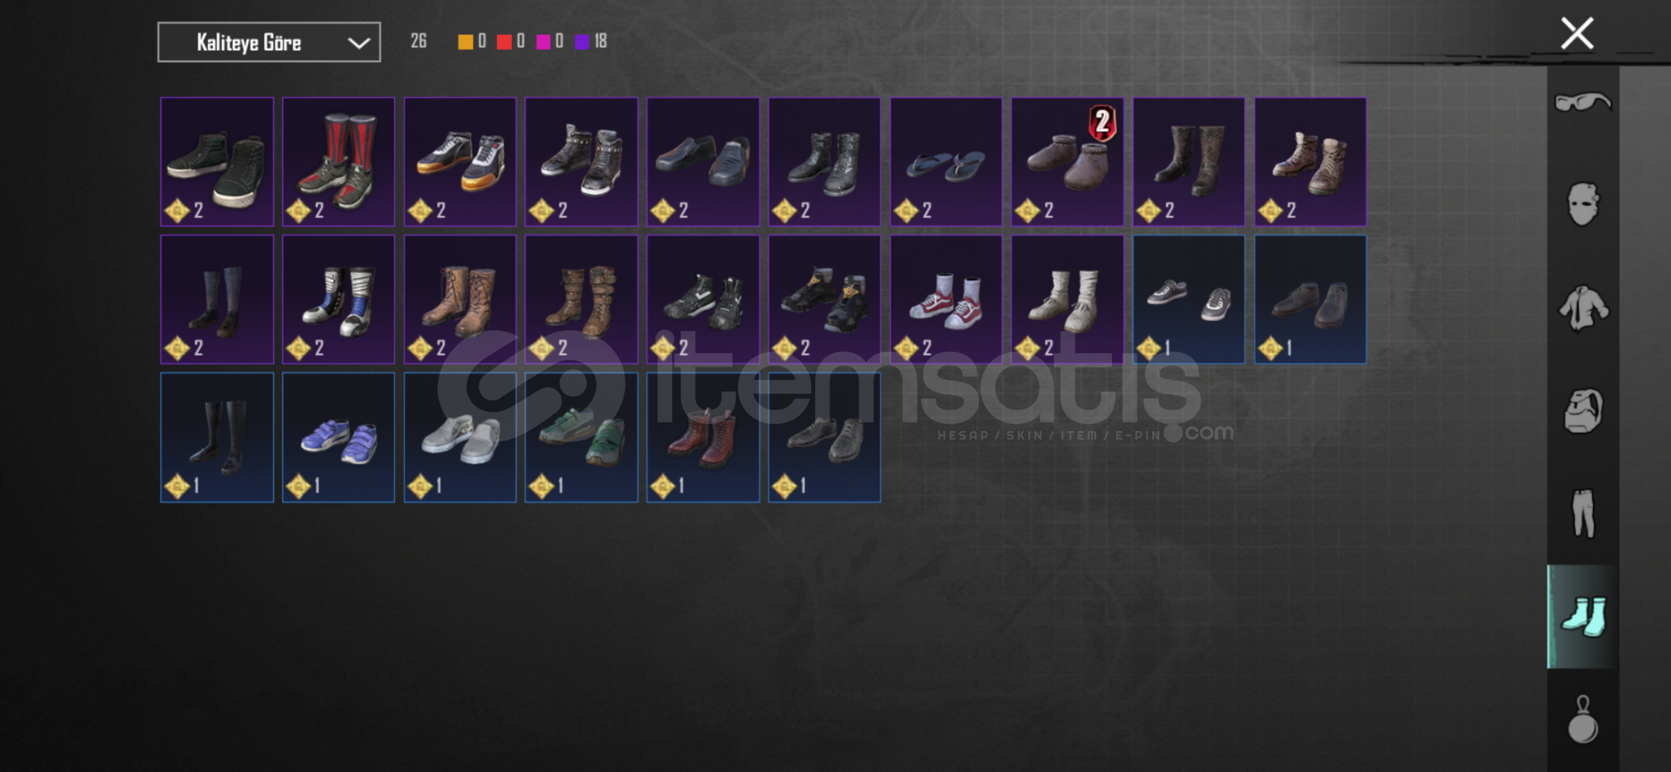Image resolution: width=1671 pixels, height=772 pixels.
Task: Open the glasses category in sidebar
Action: tap(1582, 102)
